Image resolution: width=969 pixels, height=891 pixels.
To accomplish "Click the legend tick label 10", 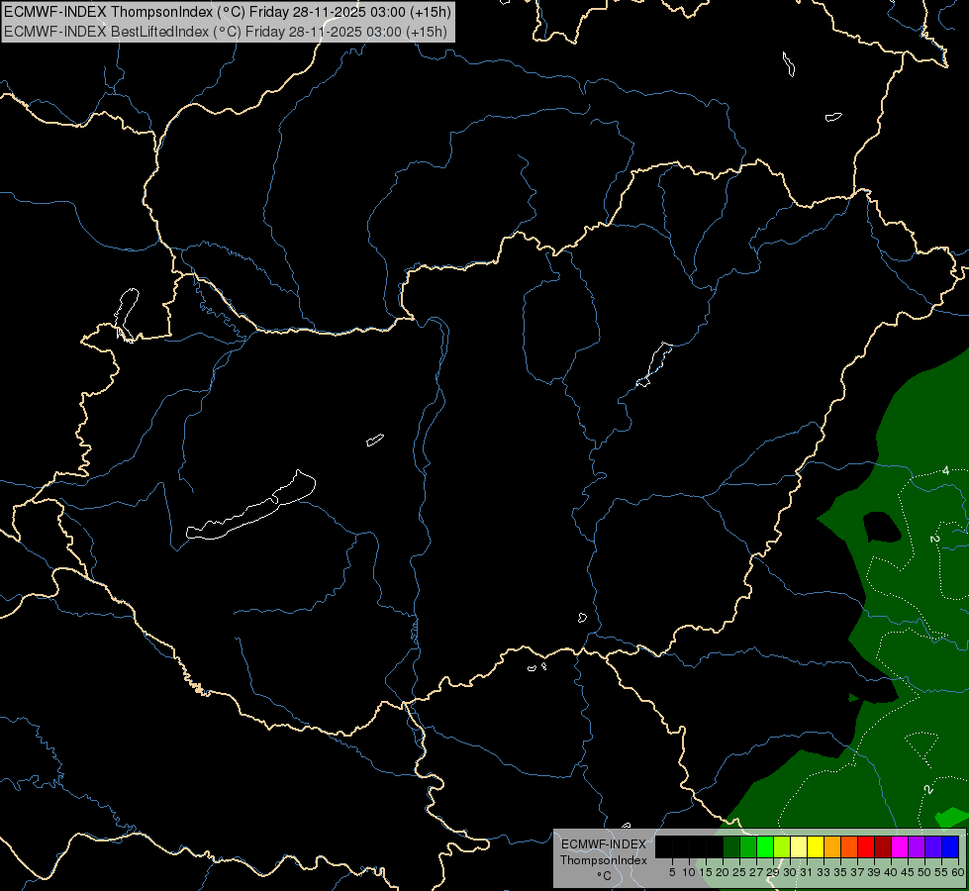I will pyautogui.click(x=689, y=872).
